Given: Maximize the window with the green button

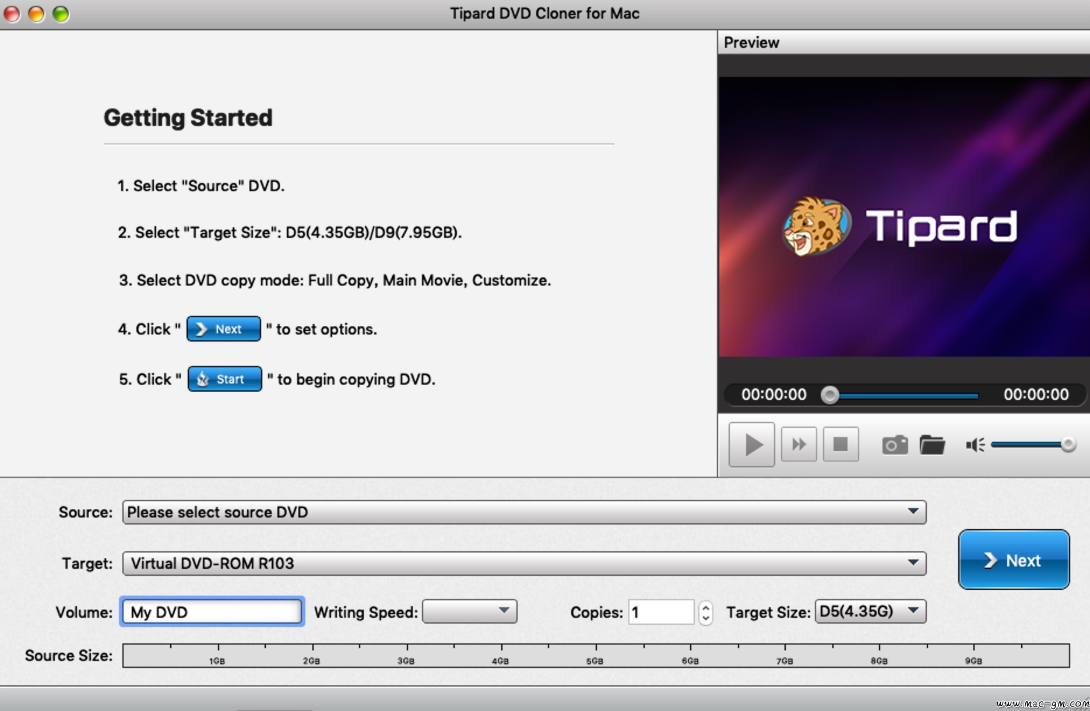Looking at the screenshot, I should click(61, 13).
